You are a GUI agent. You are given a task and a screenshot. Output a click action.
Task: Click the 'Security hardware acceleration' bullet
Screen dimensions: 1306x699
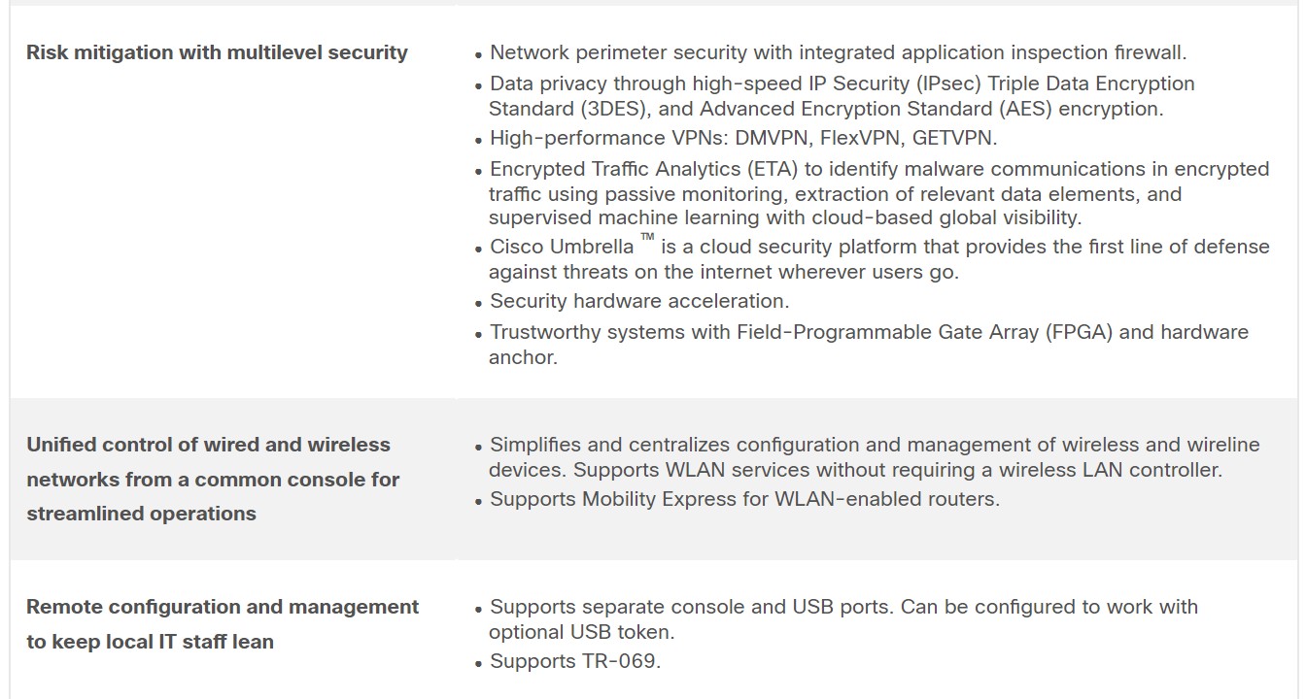click(x=639, y=301)
